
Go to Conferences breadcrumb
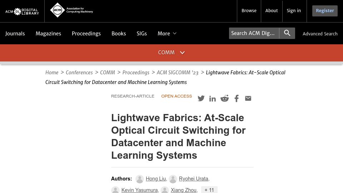[x=79, y=73]
